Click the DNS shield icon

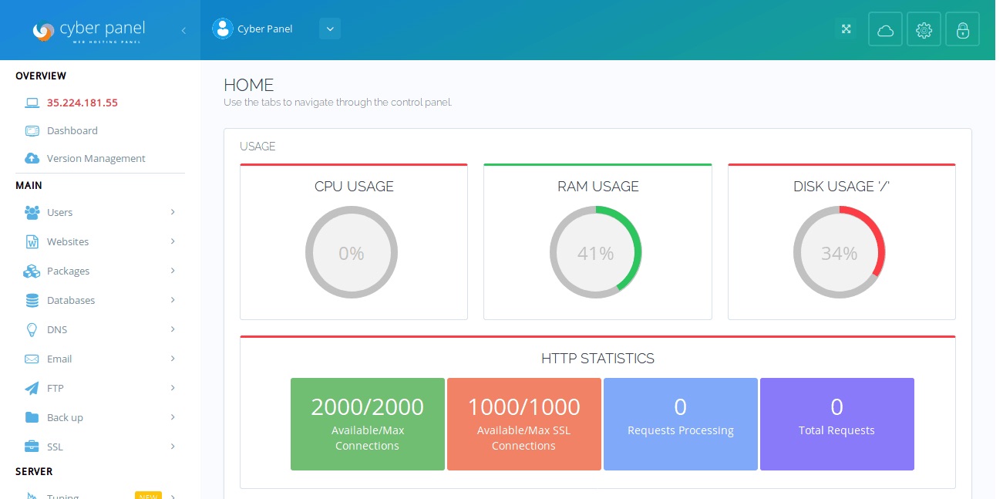32,329
